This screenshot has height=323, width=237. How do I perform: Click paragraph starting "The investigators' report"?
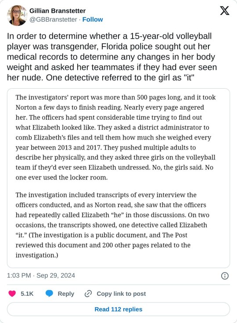tap(115, 137)
